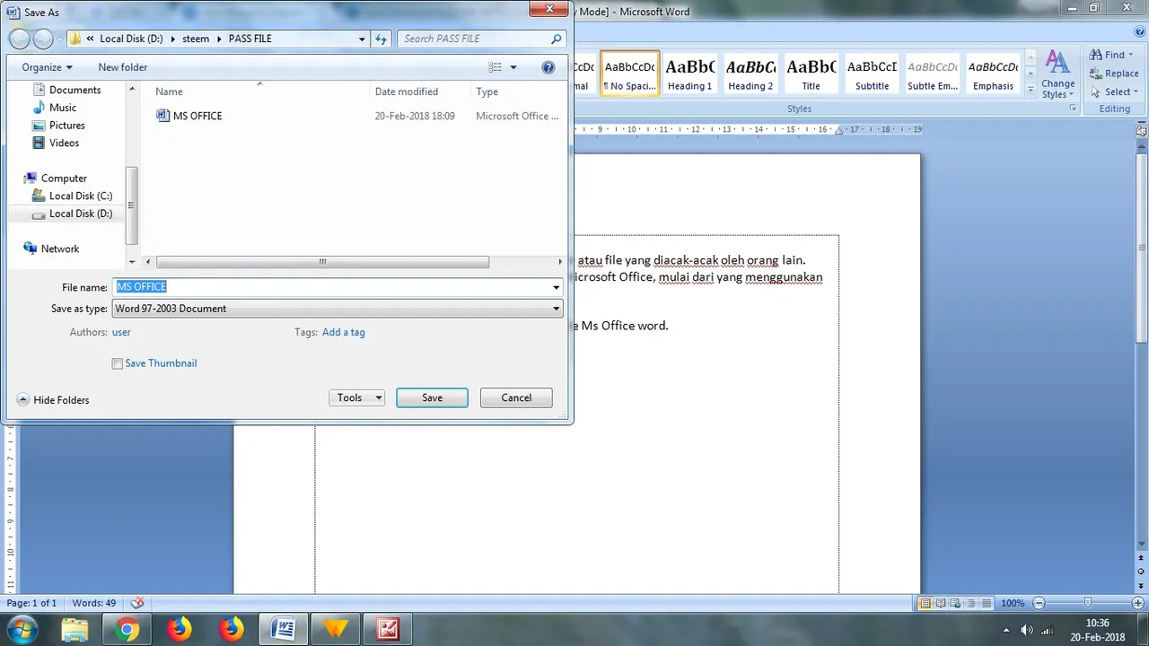Switch to Full Screen Reading view icon
This screenshot has width=1149, height=646.
click(941, 604)
